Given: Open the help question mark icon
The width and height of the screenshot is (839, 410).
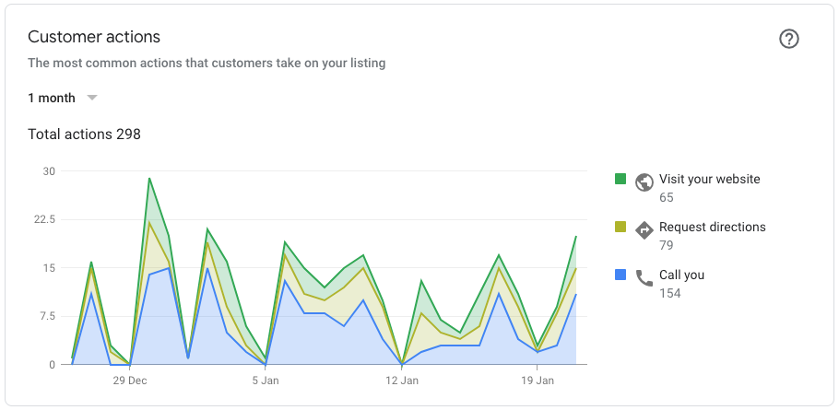Looking at the screenshot, I should (788, 39).
